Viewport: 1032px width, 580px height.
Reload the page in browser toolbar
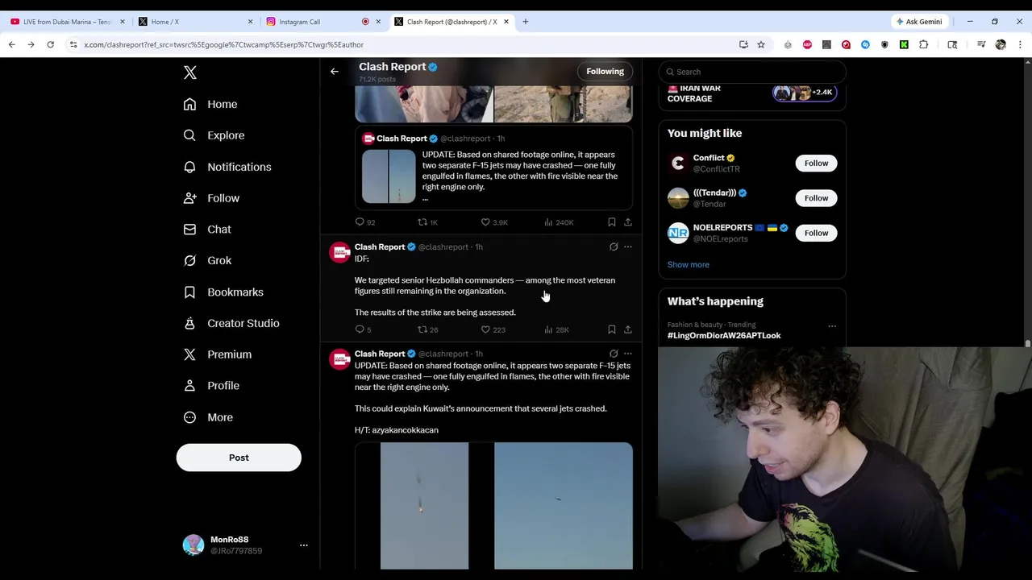(x=50, y=45)
